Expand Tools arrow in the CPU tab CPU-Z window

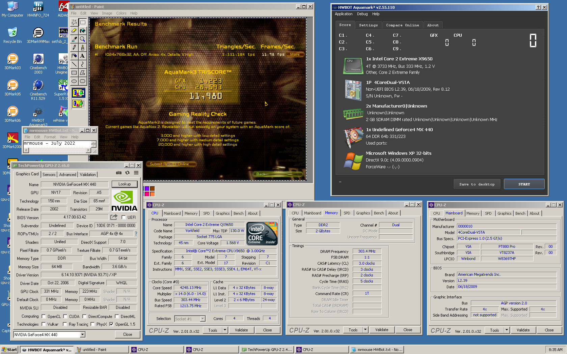tap(225, 330)
